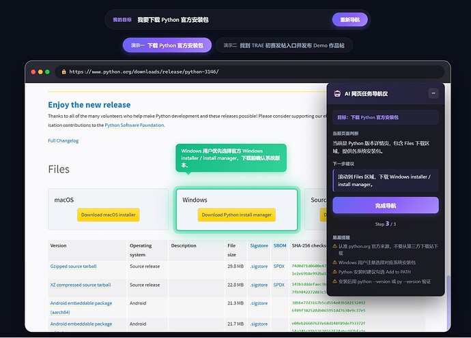Click the 22.8 MB file size cell
This screenshot has width=471, height=338.
pyautogui.click(x=235, y=285)
